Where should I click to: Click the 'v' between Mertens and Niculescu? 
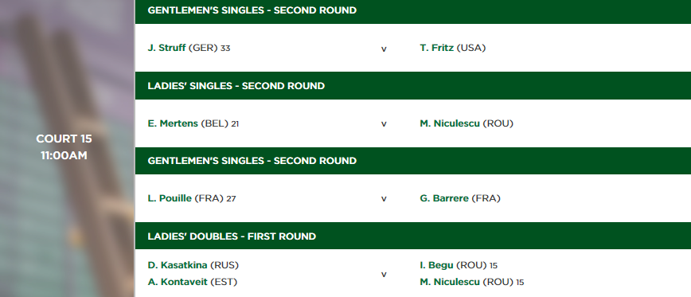pos(384,124)
